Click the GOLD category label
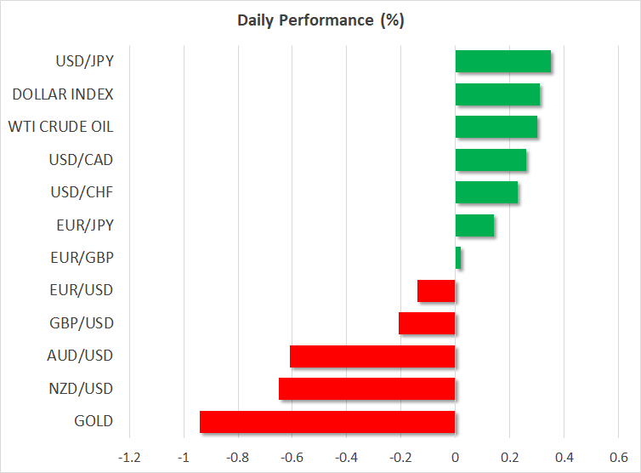 click(x=94, y=421)
